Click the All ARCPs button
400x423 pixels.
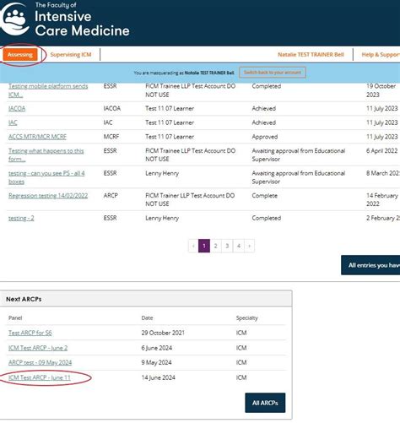265,403
